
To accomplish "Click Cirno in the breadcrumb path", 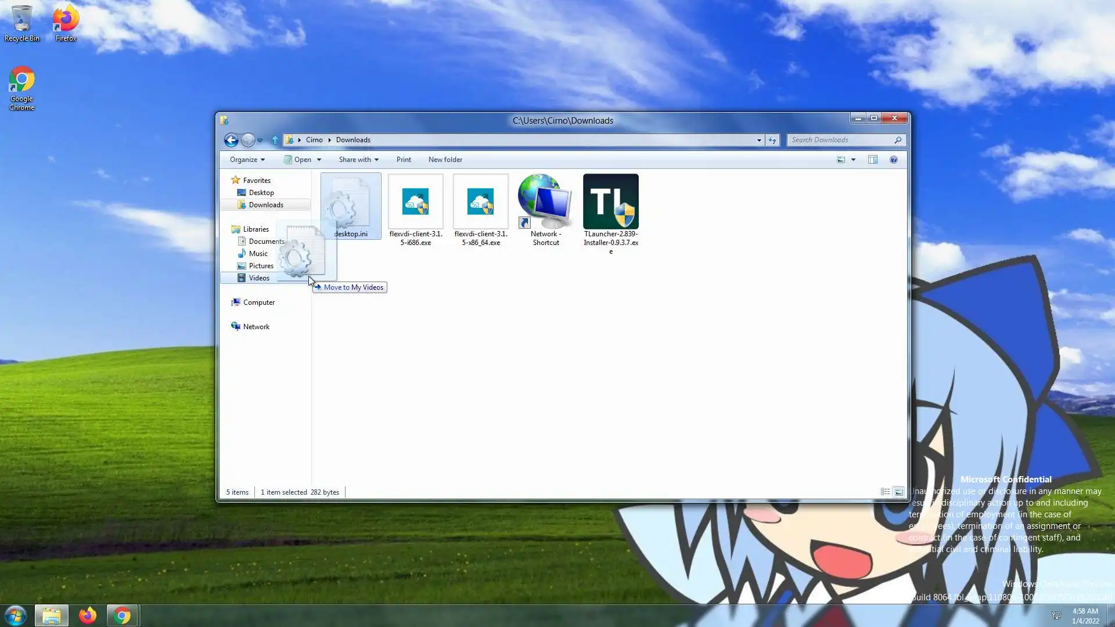I will point(314,140).
